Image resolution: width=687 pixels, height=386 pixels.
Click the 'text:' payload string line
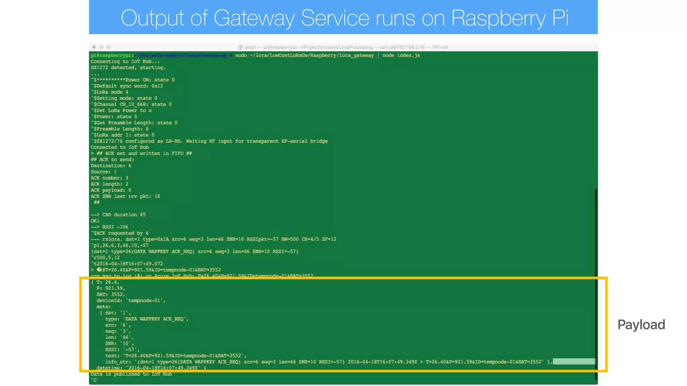[176, 356]
